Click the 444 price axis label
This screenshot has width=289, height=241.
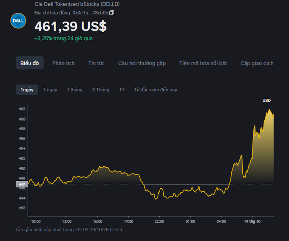point(22,198)
